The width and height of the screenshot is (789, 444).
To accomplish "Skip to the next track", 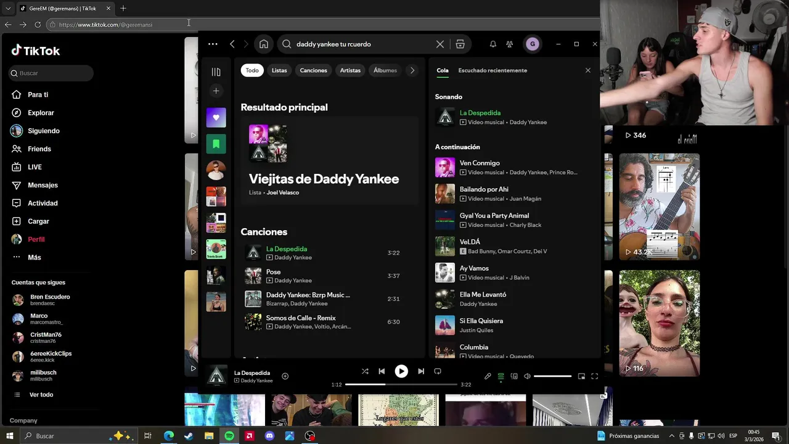I will tap(421, 371).
